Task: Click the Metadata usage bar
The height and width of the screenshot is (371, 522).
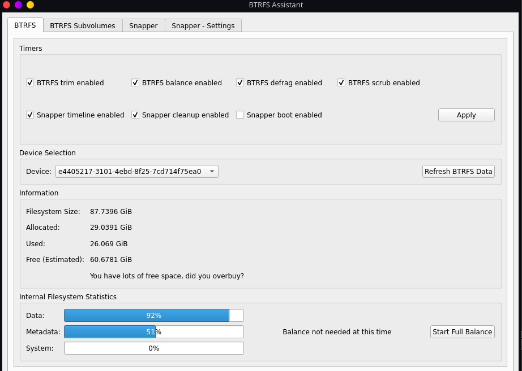Action: coord(154,331)
